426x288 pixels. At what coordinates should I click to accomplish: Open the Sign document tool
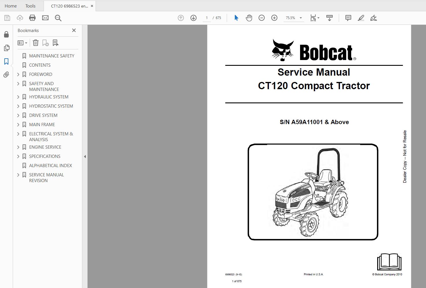point(373,18)
